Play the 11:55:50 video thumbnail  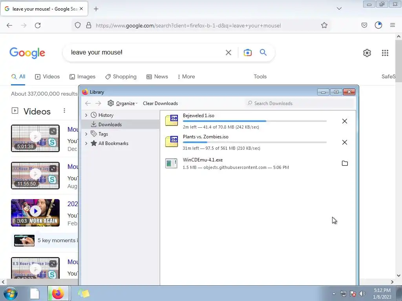point(35,176)
